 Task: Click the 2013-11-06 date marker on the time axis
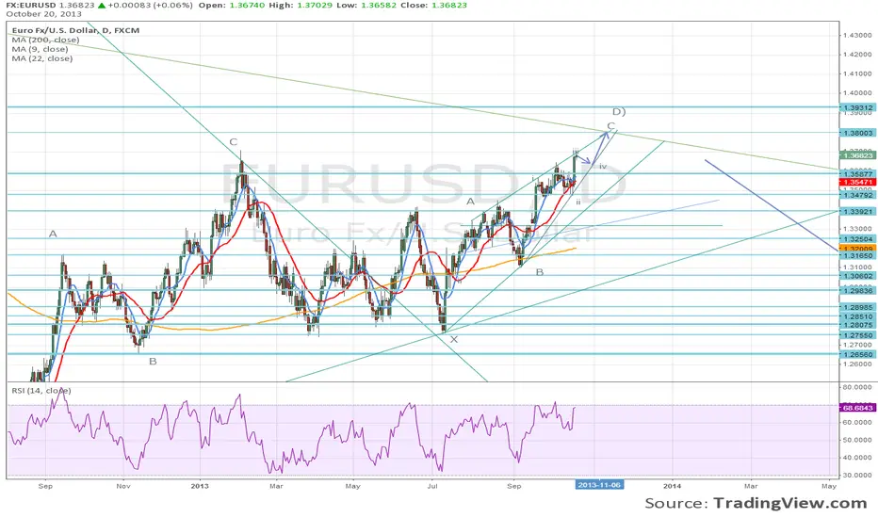tap(599, 484)
